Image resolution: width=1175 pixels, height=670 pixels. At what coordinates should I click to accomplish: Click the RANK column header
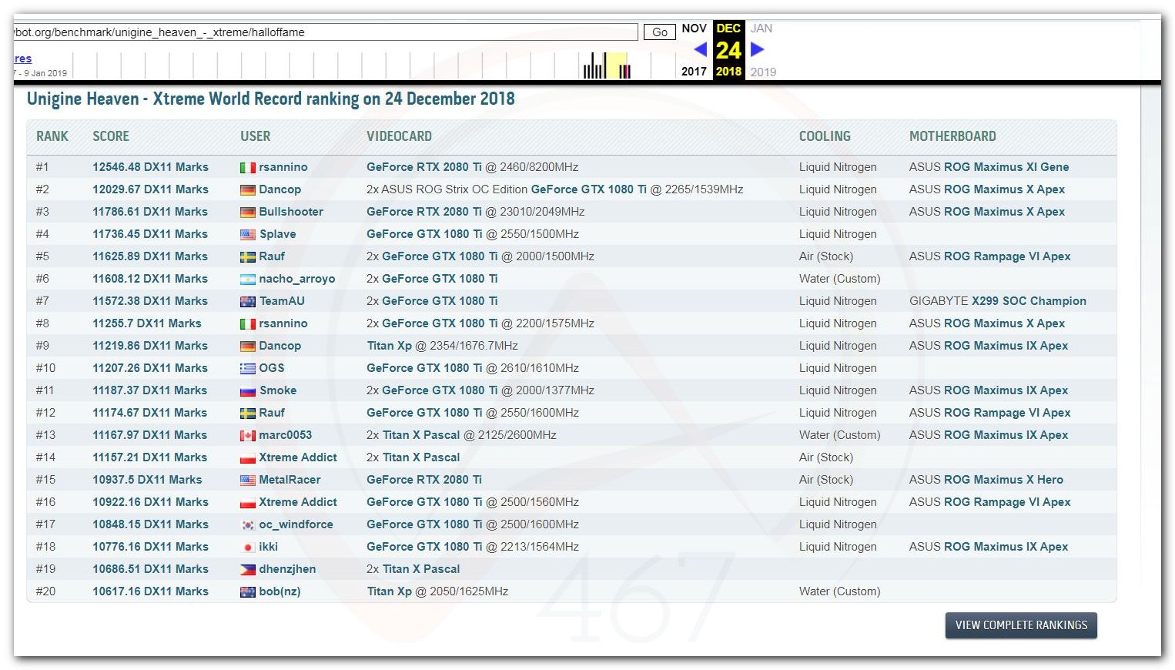(x=52, y=136)
